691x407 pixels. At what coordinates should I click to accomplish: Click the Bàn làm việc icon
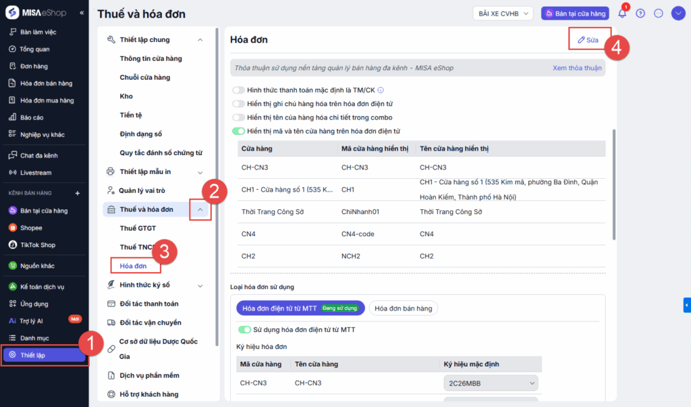click(13, 32)
